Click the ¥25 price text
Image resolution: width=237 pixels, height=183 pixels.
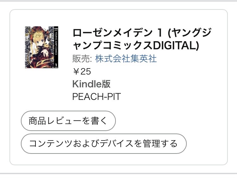pyautogui.click(x=82, y=71)
